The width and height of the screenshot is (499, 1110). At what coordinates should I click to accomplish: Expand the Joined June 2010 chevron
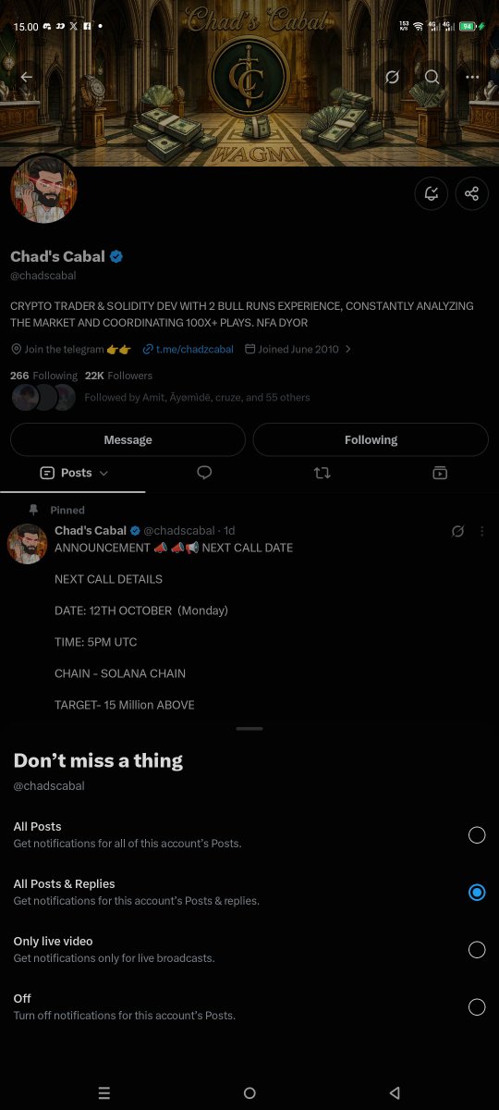click(x=347, y=350)
